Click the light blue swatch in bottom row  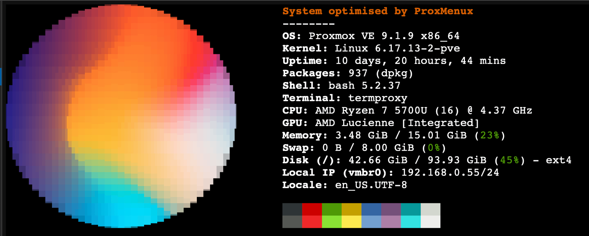click(x=371, y=222)
